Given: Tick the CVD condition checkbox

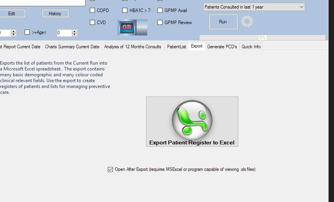Looking at the screenshot, I should 93,23.
